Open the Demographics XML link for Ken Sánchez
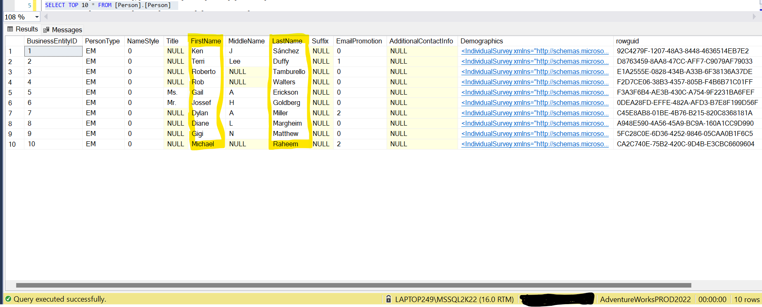The image size is (762, 307). point(535,51)
